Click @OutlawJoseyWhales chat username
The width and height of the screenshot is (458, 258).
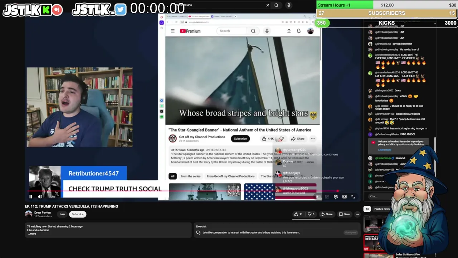coord(387,134)
